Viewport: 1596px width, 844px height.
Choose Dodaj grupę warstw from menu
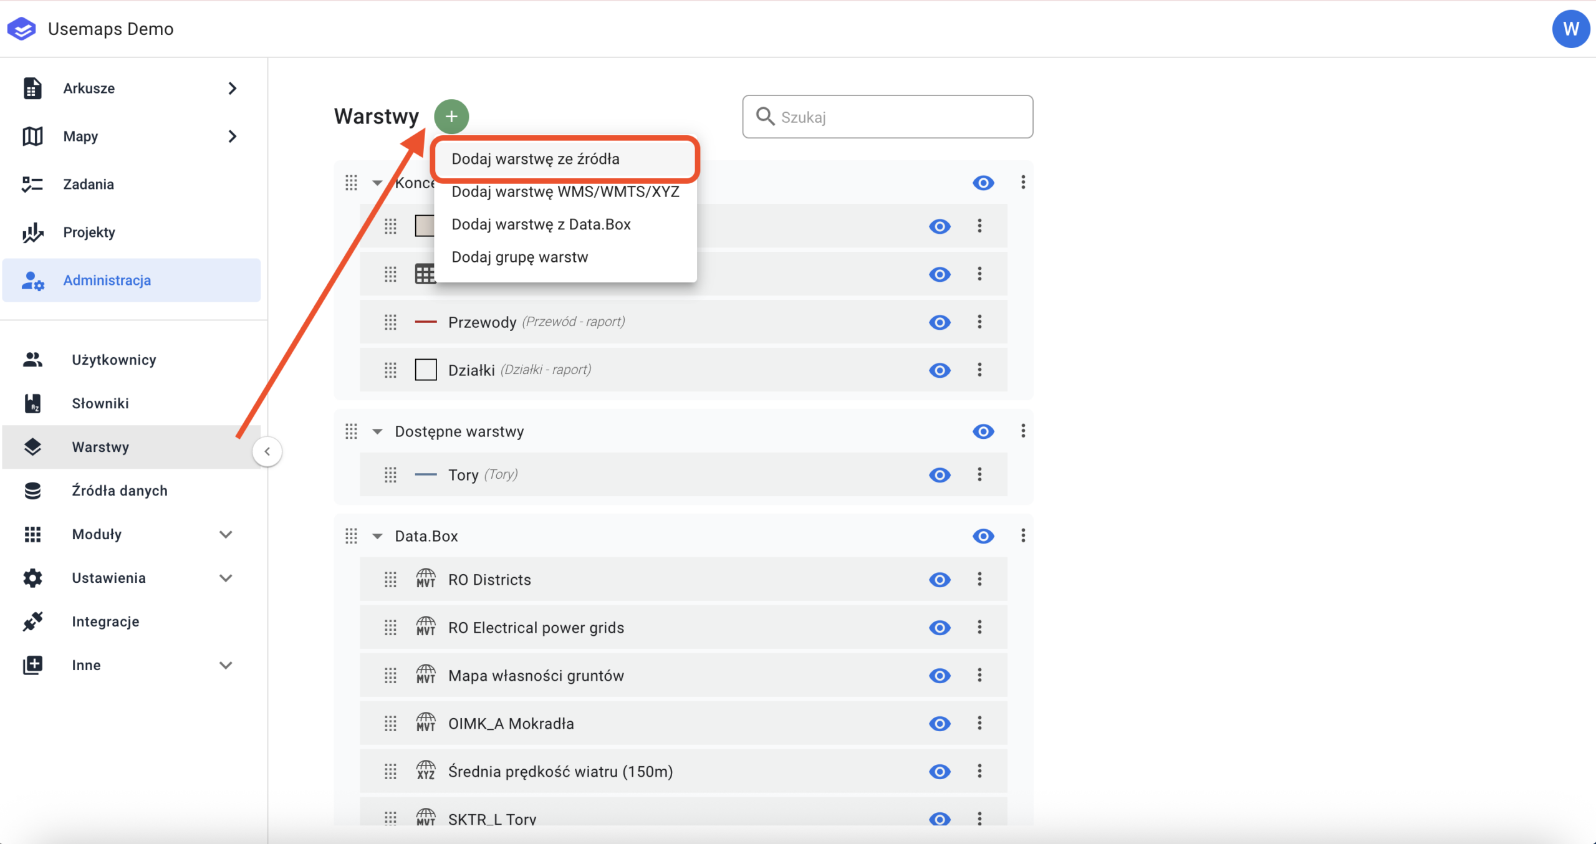click(x=519, y=257)
